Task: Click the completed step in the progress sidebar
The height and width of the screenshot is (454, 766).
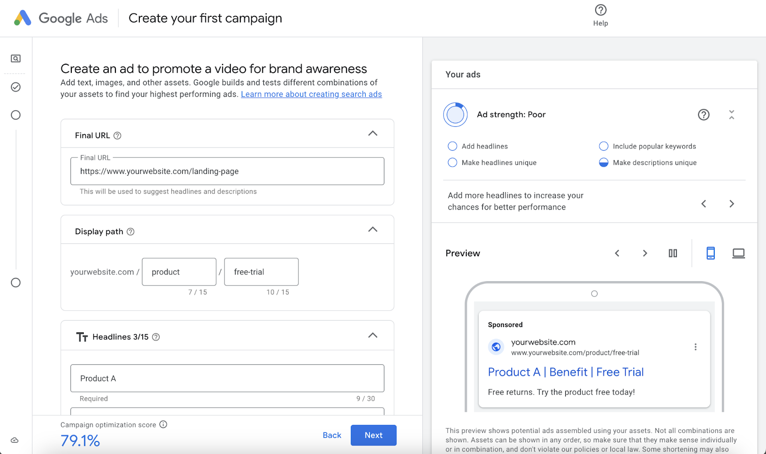Action: tap(15, 87)
